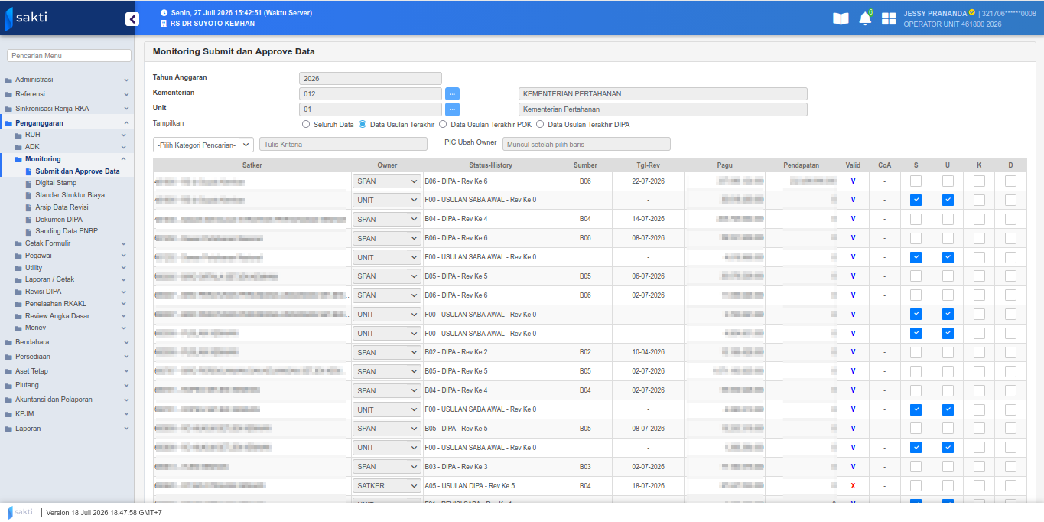Tick U checkbox in 14-07-2026 row
Screen dimensions: 1044x522
pos(948,219)
